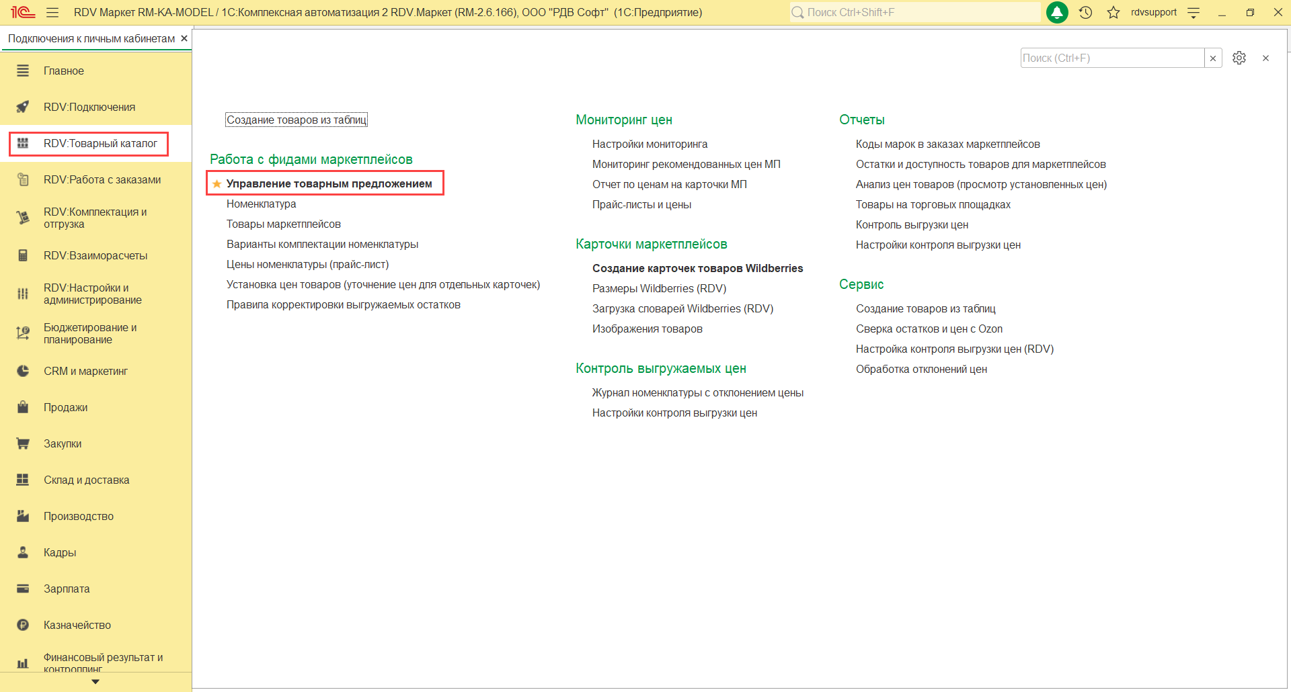Screen dimensions: 1291x692
Task: Clear the menu search field with X
Action: pos(1213,58)
